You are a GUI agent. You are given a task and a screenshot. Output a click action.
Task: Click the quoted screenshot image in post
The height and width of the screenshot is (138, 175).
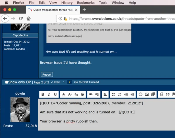pyautogui.click(x=89, y=33)
